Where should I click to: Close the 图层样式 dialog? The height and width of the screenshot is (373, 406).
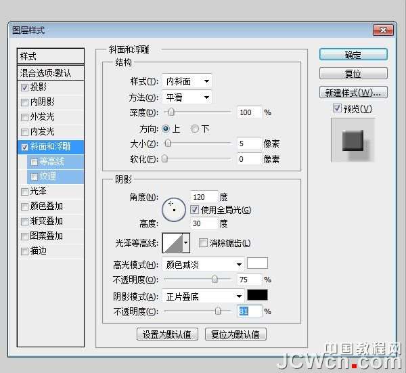point(383,30)
